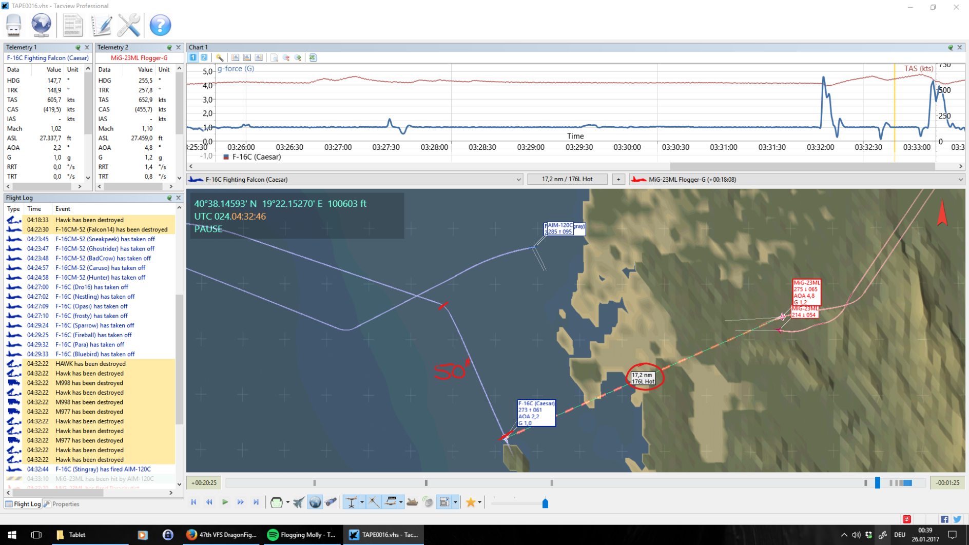Pin the Flight Log panel
Viewport: 969px width, 545px height.
(x=169, y=198)
